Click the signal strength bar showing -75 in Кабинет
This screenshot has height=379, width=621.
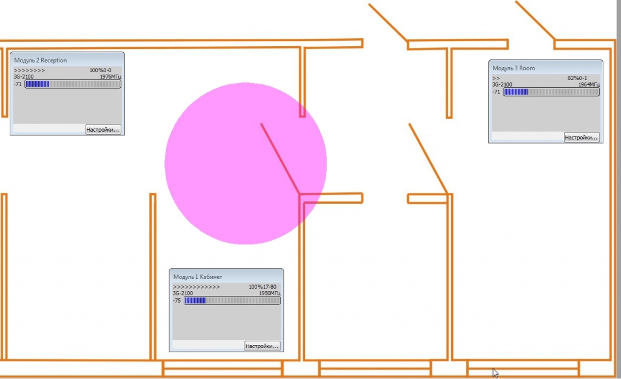232,300
